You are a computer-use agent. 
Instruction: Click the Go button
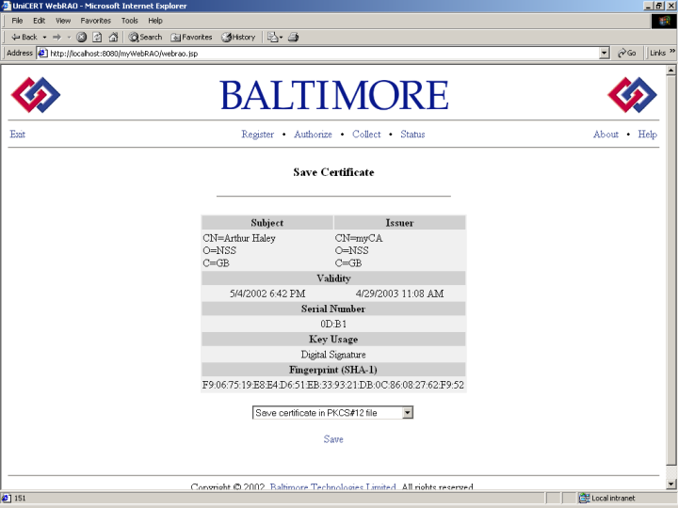pyautogui.click(x=626, y=53)
